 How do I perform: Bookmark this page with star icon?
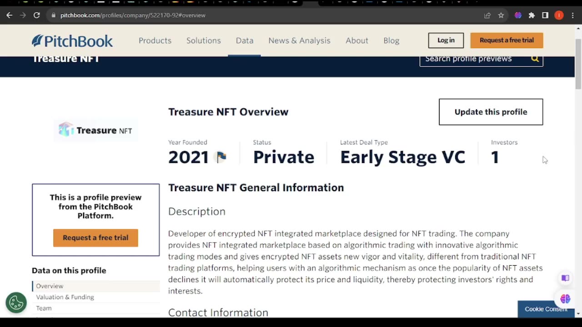501,15
